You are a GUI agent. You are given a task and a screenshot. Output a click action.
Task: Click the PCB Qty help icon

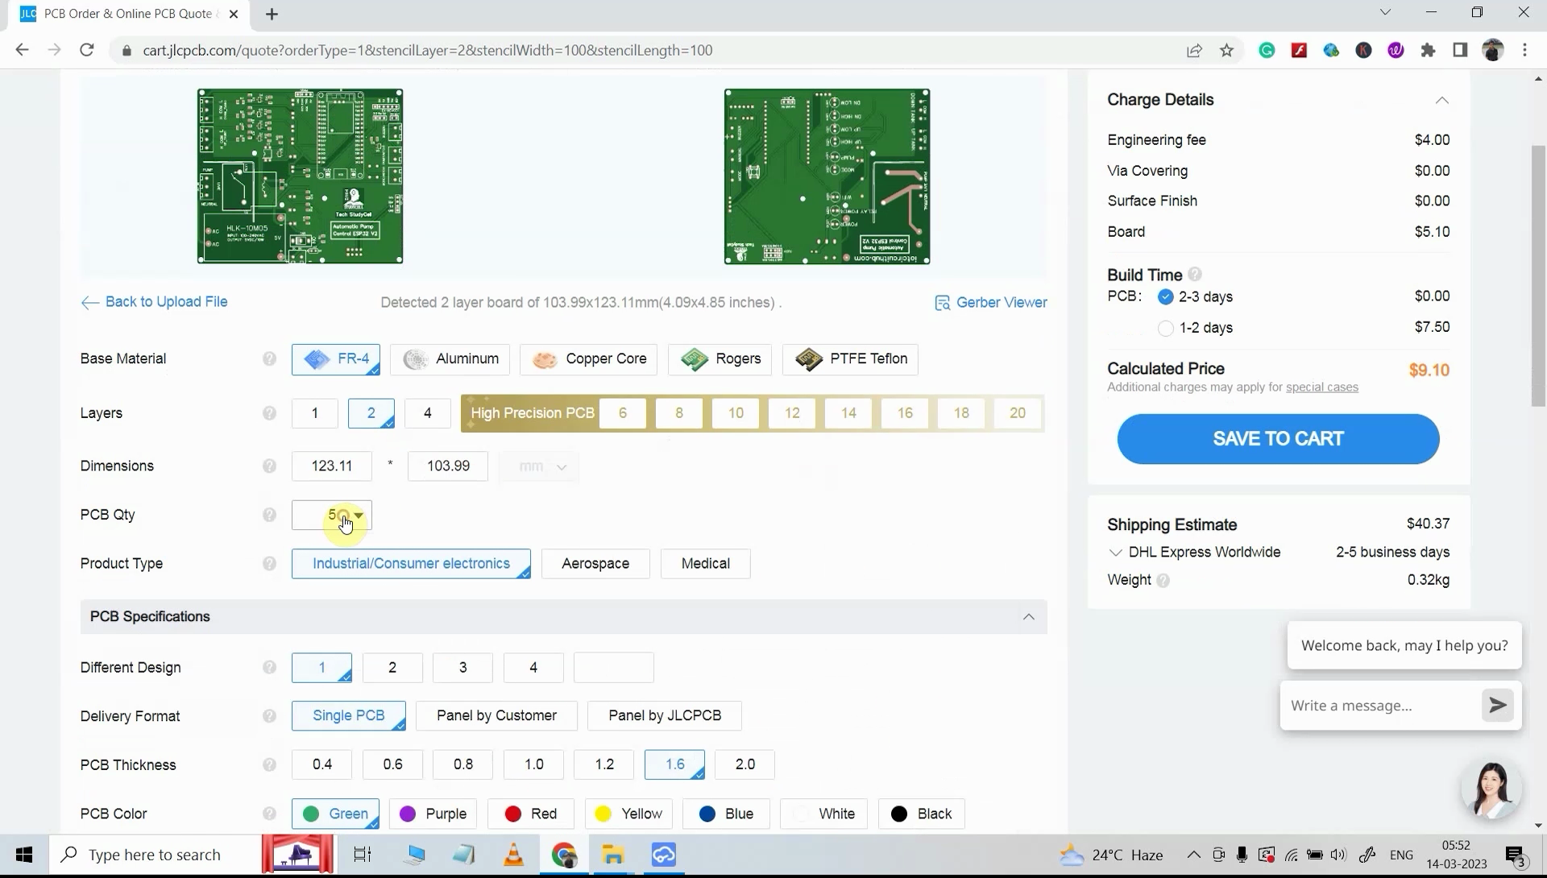pyautogui.click(x=269, y=516)
